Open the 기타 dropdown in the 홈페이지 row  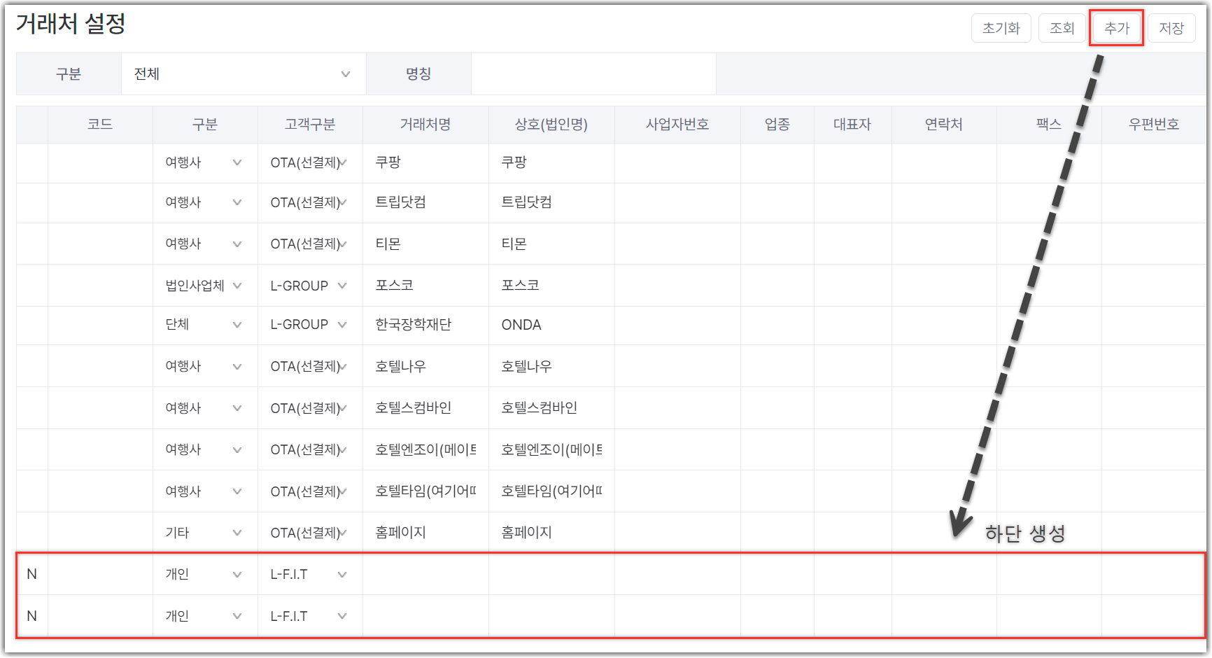coord(204,533)
